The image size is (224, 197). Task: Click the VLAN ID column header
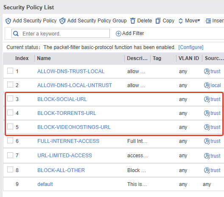tap(189, 58)
